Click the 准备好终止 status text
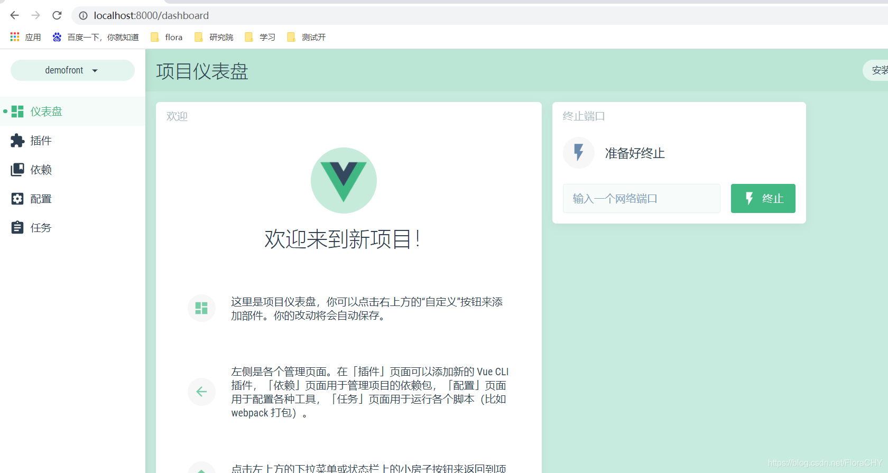This screenshot has width=888, height=473. click(x=635, y=153)
